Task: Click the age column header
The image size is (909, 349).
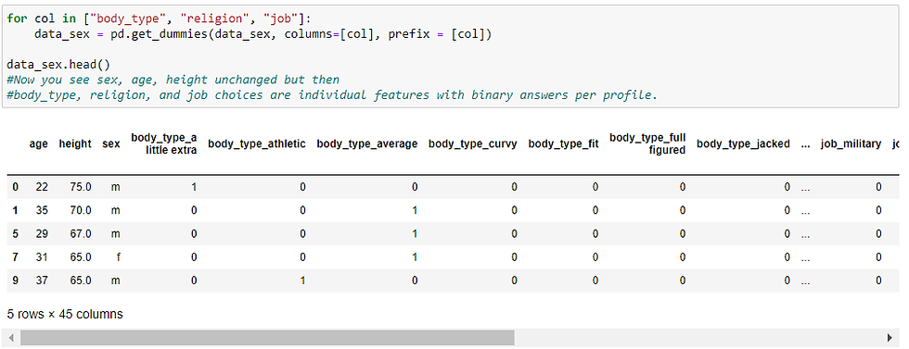Action: [39, 143]
